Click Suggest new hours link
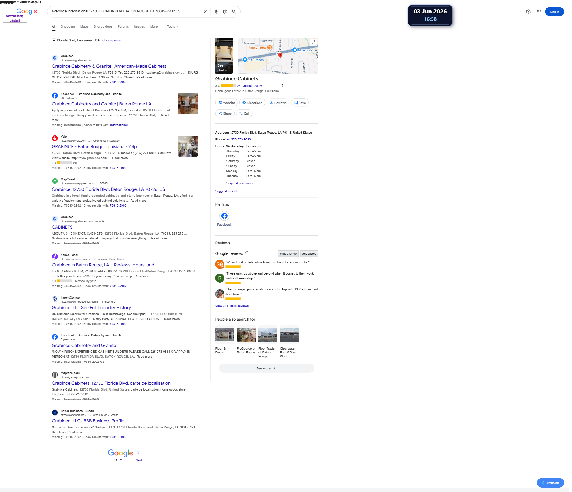 pyautogui.click(x=240, y=183)
